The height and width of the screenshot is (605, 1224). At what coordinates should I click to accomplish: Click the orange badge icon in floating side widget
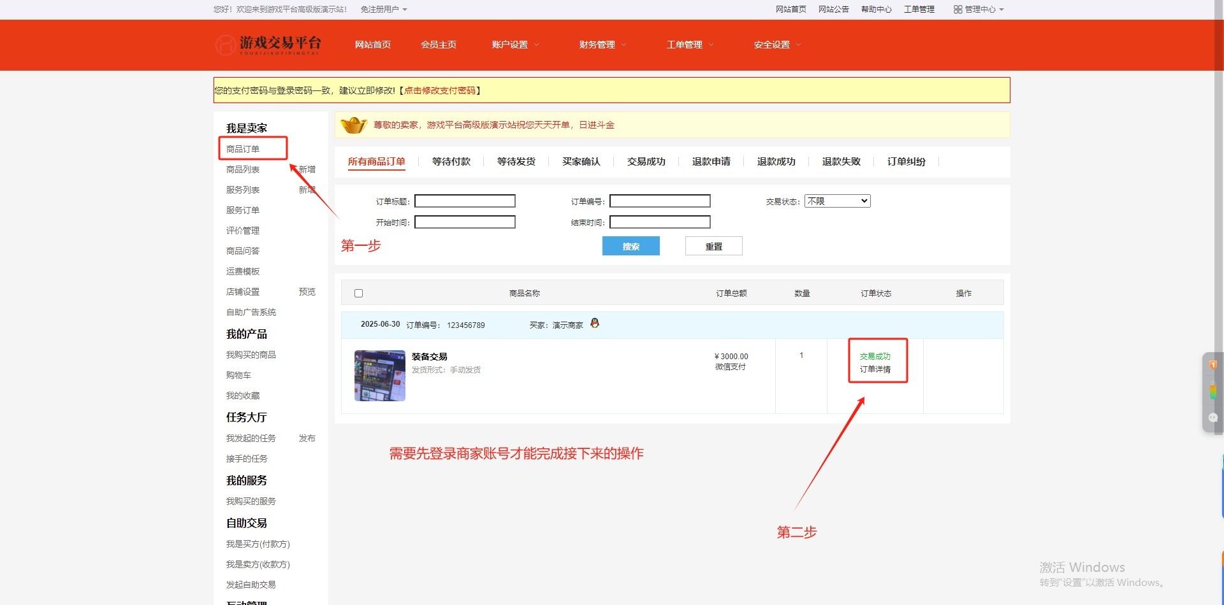(x=1213, y=365)
